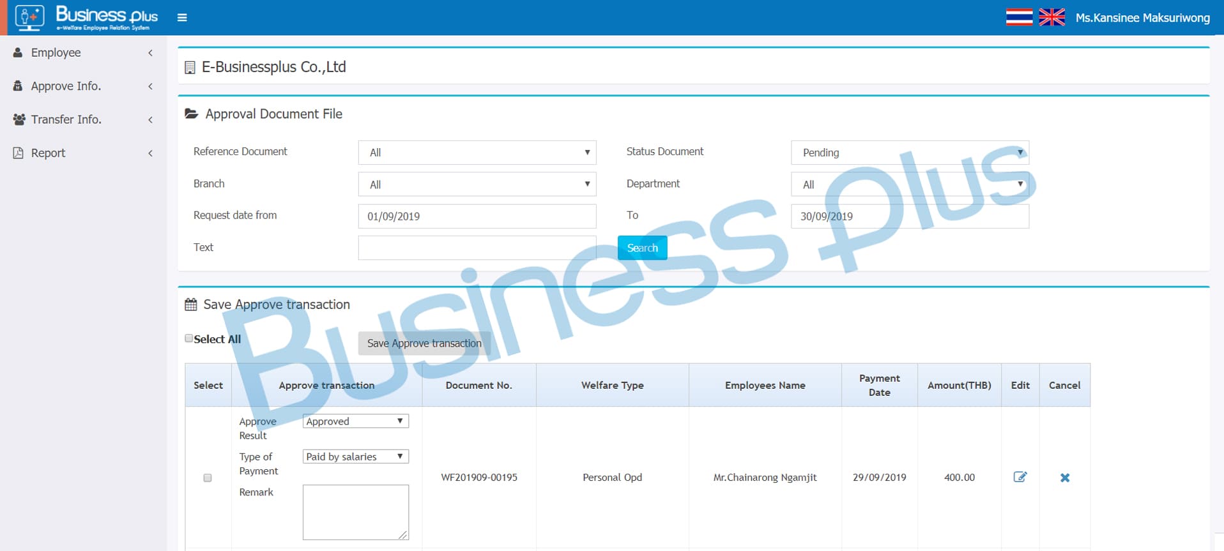Click the Request date from field

[477, 216]
